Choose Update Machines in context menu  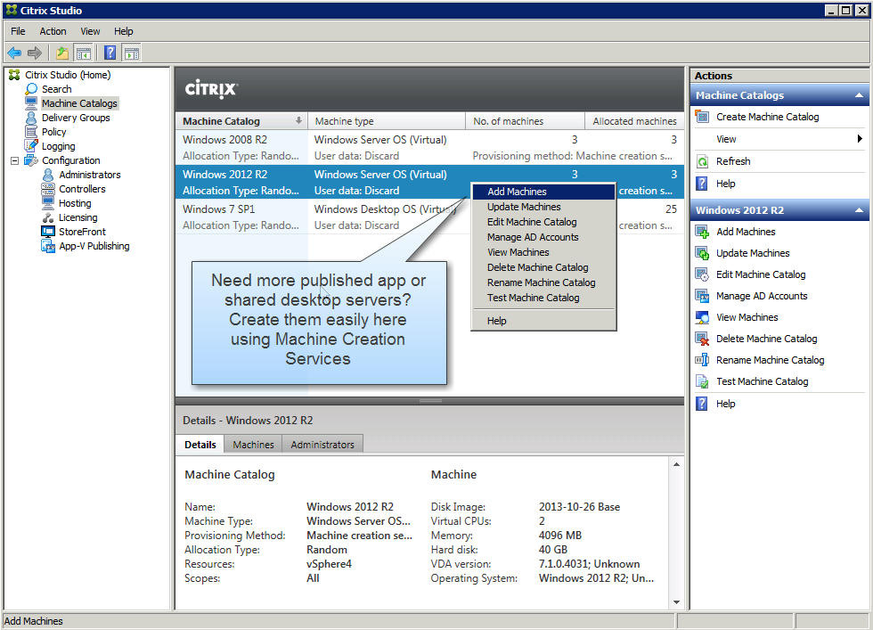tap(543, 207)
